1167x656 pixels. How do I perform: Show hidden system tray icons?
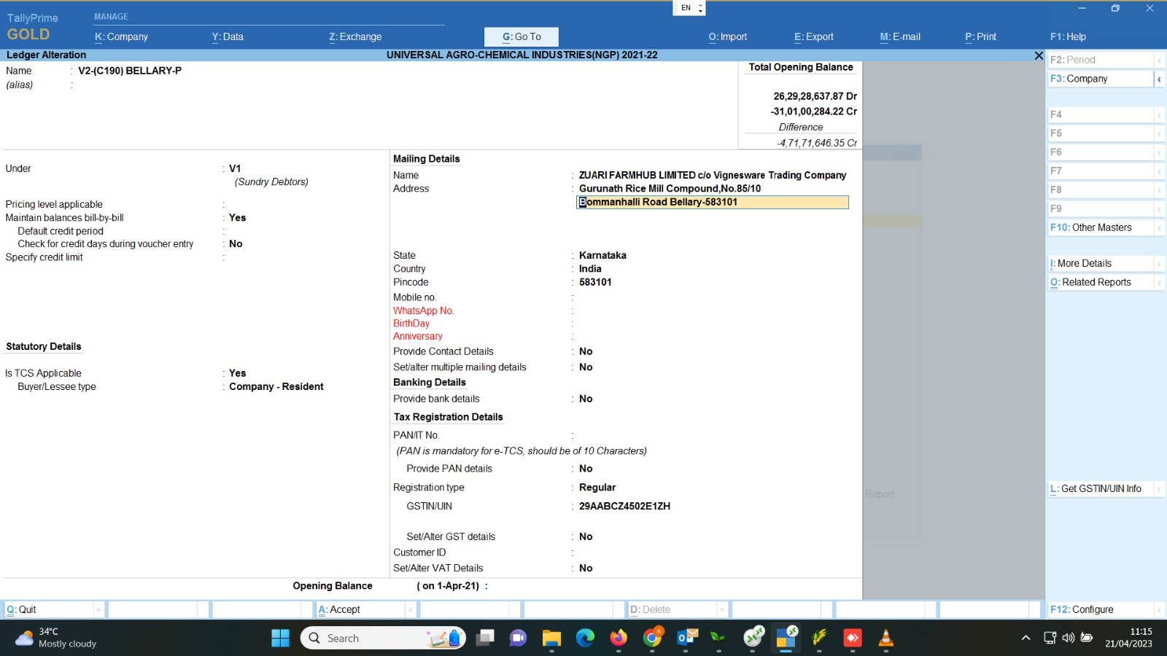[1026, 638]
